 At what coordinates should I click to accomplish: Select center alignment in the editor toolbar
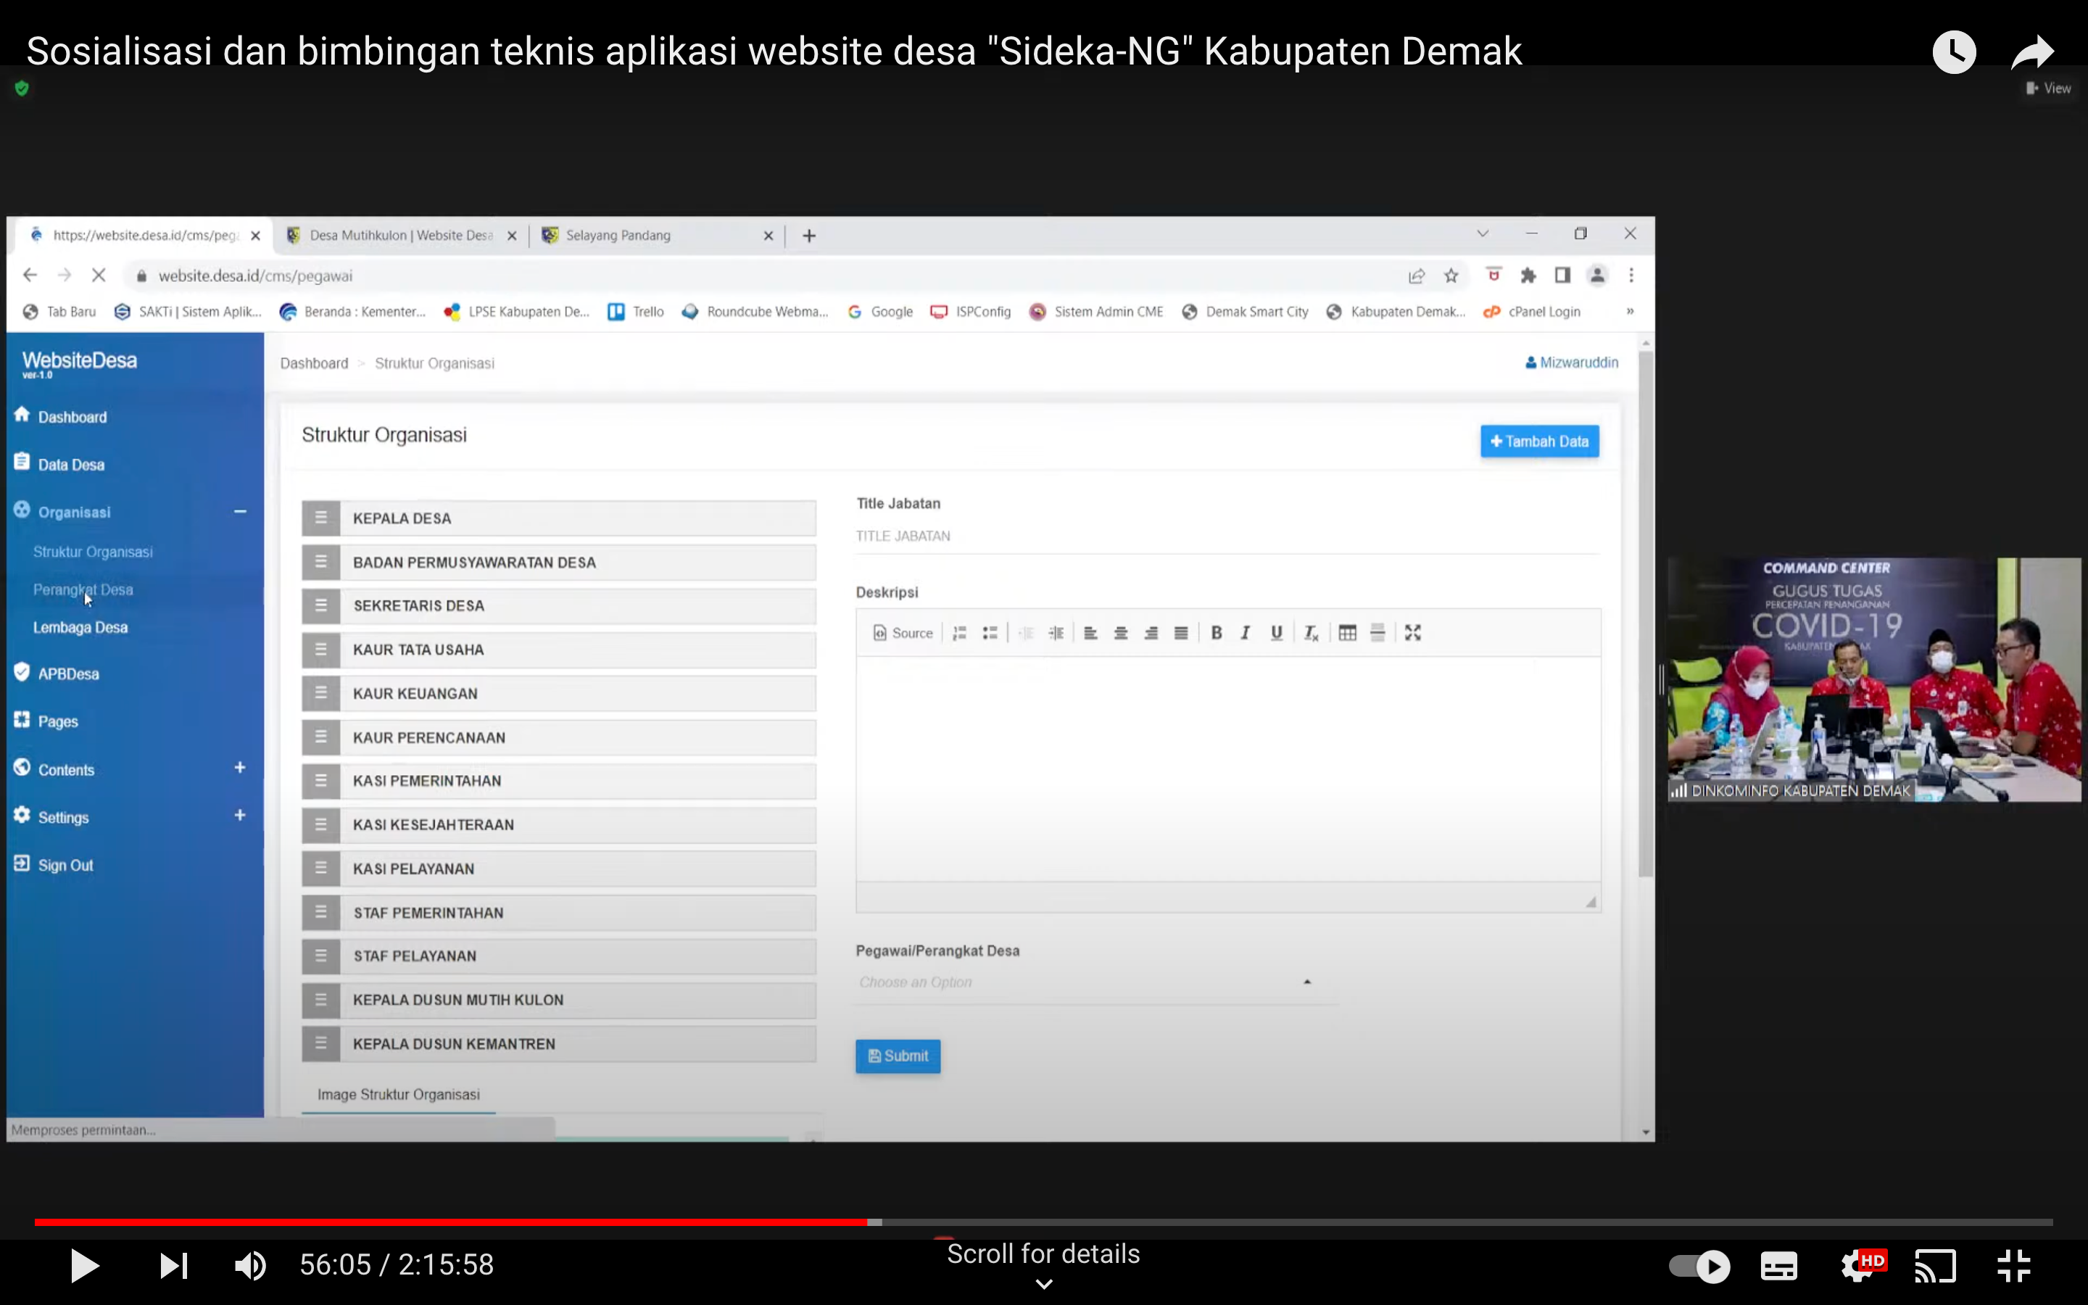point(1121,633)
